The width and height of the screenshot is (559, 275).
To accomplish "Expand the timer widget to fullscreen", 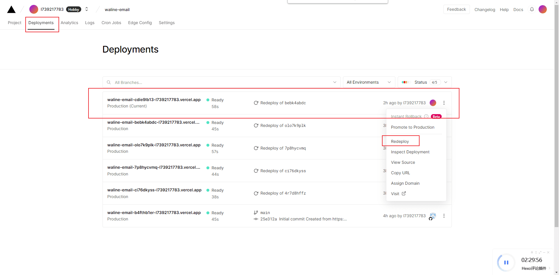I will (x=540, y=252).
